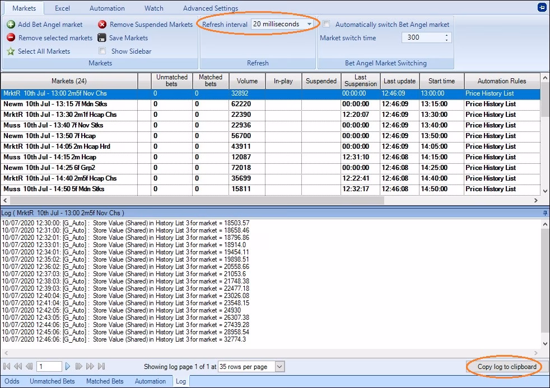Click the Last Suspension column header

tap(360, 81)
